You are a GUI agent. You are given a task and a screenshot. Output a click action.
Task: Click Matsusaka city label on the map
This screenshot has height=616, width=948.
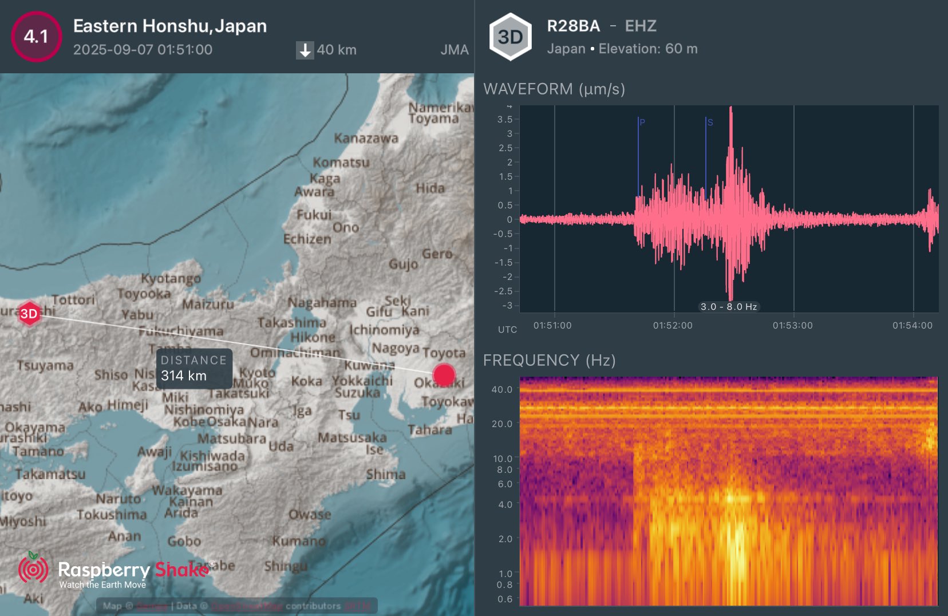coord(353,437)
